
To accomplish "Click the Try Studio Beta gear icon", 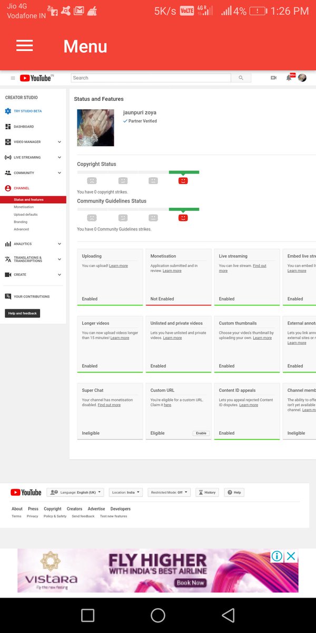I will [8, 111].
